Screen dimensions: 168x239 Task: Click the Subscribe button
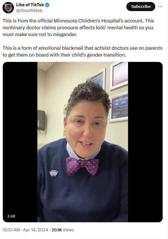(x=141, y=7)
